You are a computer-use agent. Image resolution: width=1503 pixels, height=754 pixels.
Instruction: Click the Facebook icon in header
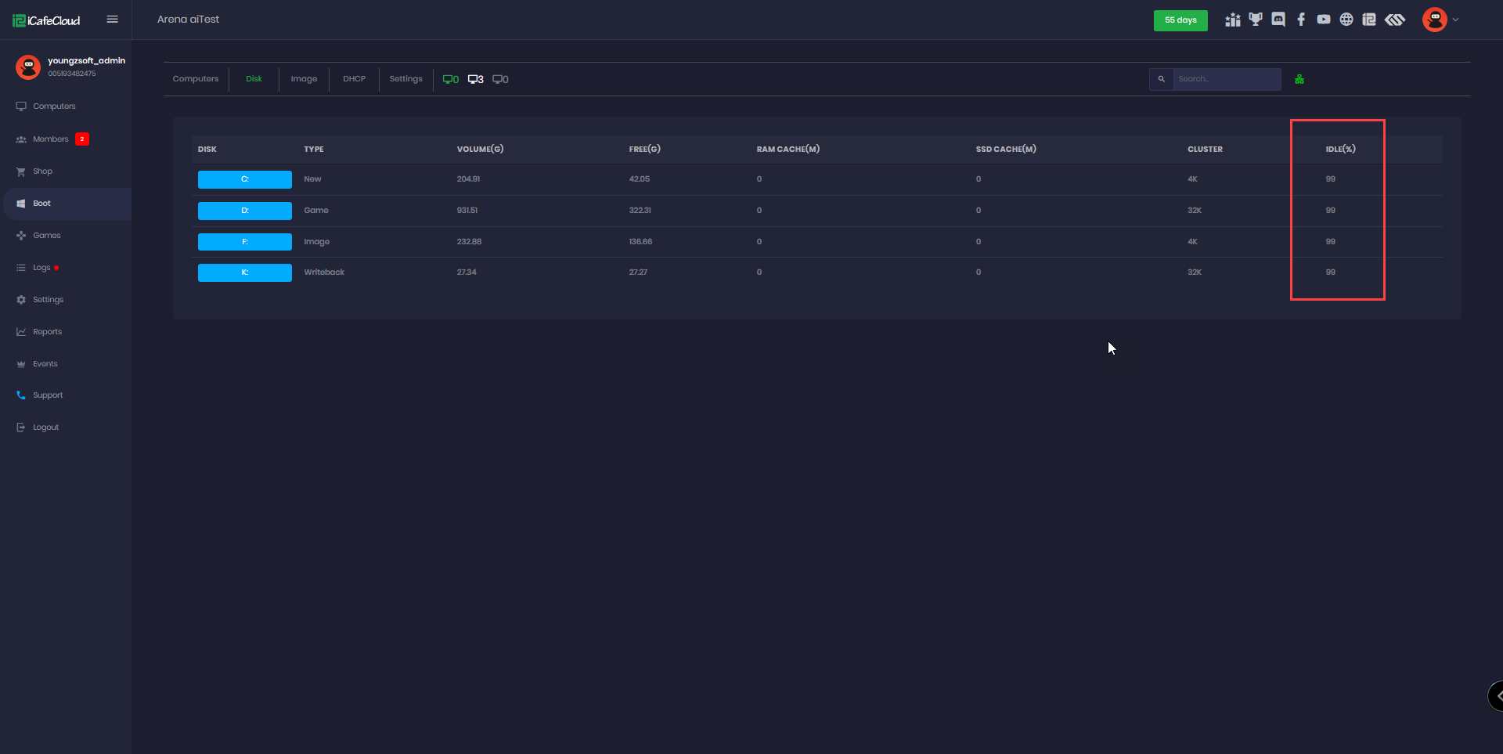tap(1301, 20)
